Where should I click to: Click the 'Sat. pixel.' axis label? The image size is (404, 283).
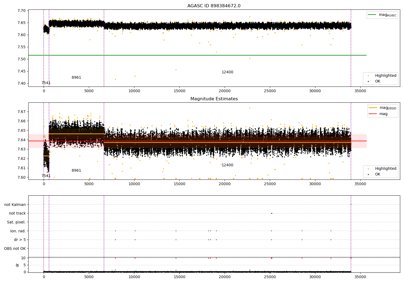16,222
